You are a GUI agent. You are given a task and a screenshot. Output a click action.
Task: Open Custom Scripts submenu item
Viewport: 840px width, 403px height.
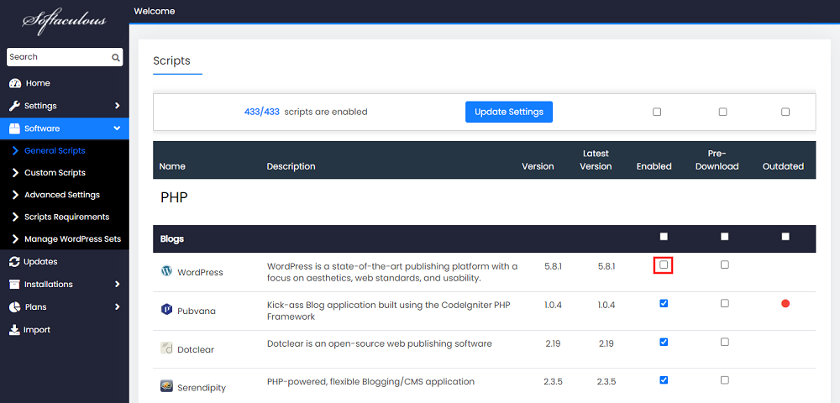pyautogui.click(x=55, y=173)
